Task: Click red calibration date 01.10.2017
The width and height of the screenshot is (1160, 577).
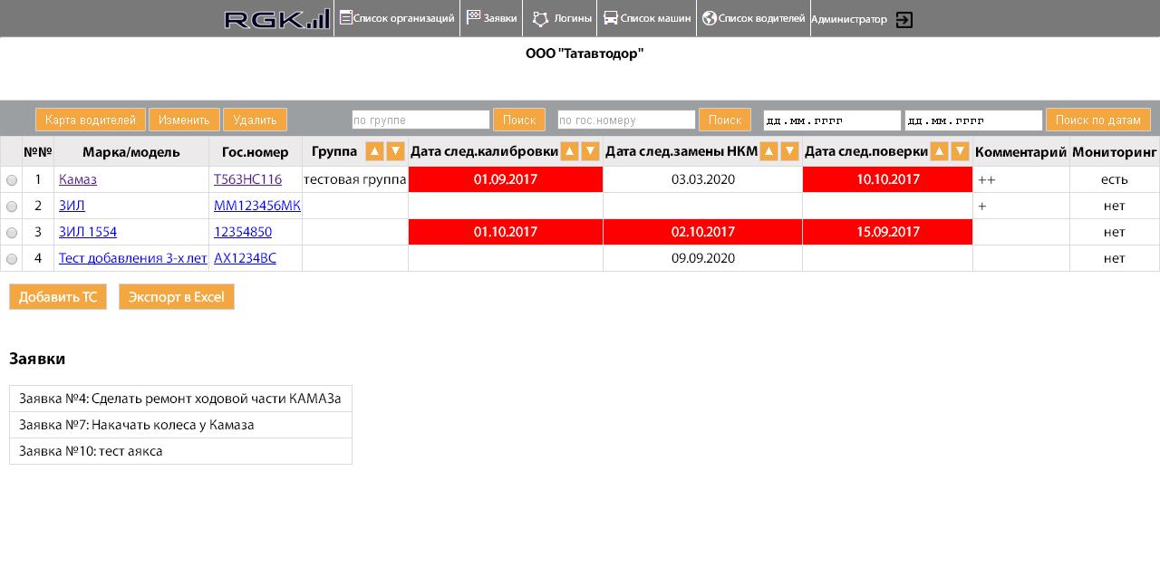Action: 506,232
